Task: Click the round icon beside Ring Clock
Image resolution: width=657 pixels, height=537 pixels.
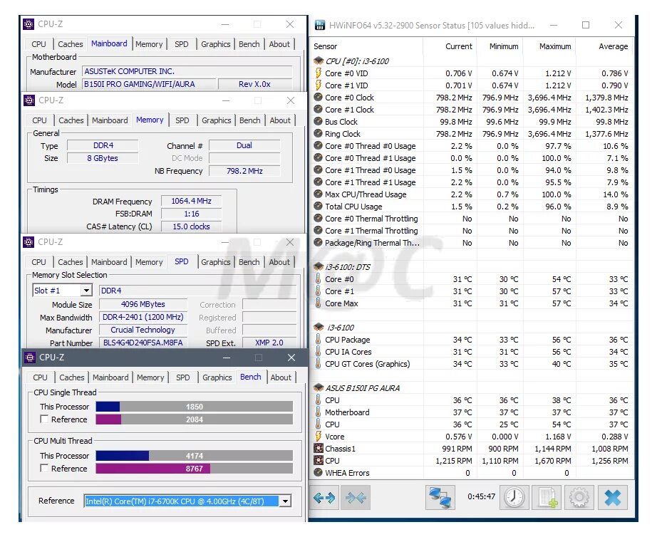Action: [x=318, y=134]
